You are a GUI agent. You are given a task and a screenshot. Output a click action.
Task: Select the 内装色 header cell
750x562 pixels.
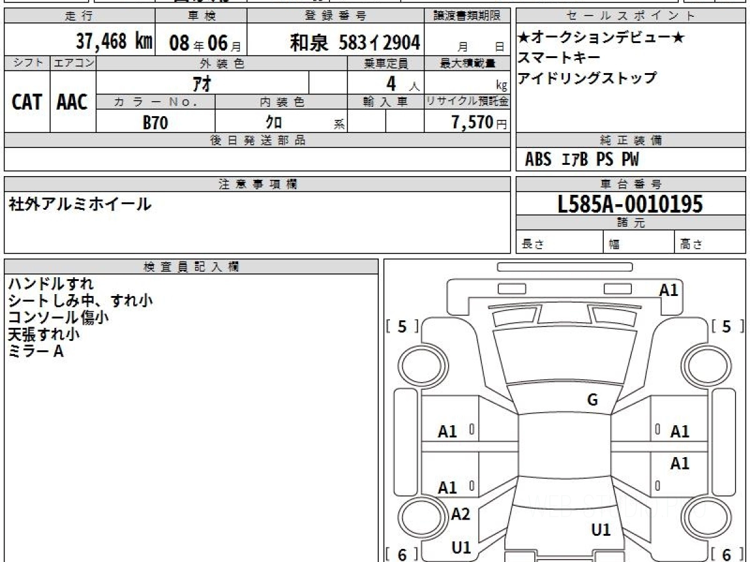[281, 102]
